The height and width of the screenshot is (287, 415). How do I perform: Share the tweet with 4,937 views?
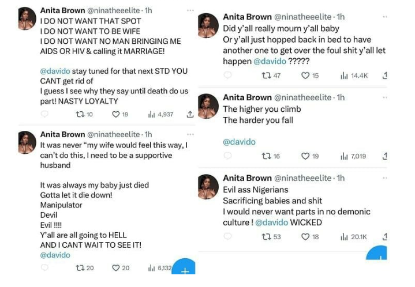pyautogui.click(x=190, y=115)
